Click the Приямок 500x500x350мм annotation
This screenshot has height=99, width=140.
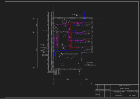[x=90, y=64]
